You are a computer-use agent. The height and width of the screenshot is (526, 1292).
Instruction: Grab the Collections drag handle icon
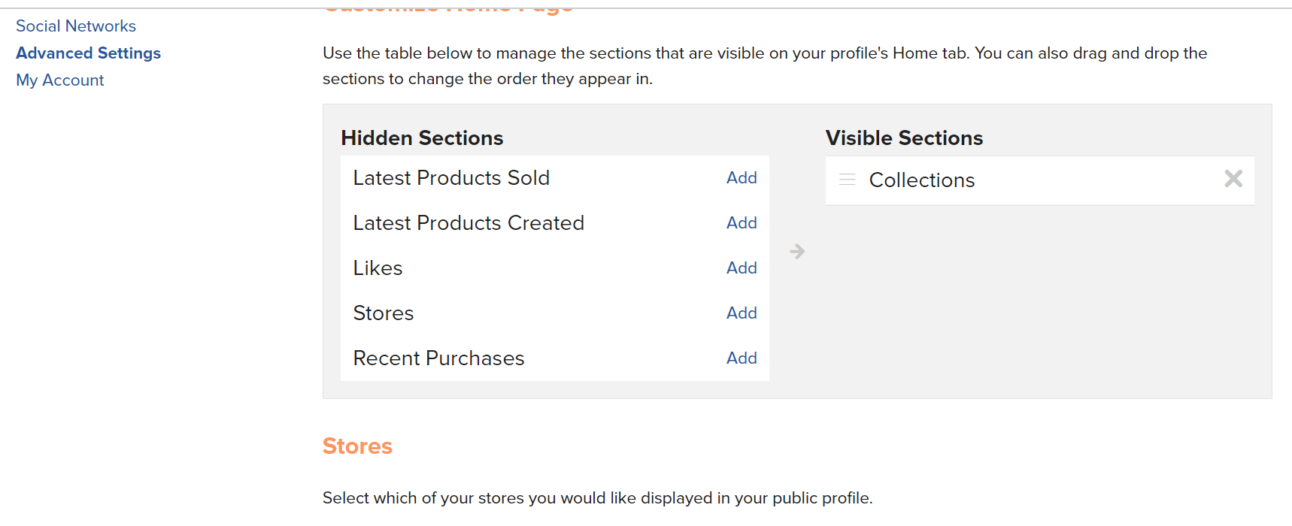(x=848, y=180)
